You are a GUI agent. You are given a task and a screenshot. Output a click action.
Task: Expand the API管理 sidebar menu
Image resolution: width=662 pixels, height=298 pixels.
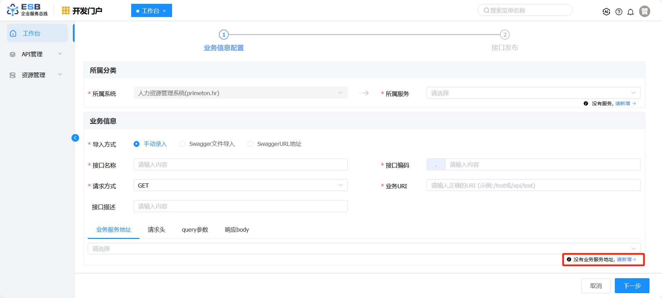point(37,54)
